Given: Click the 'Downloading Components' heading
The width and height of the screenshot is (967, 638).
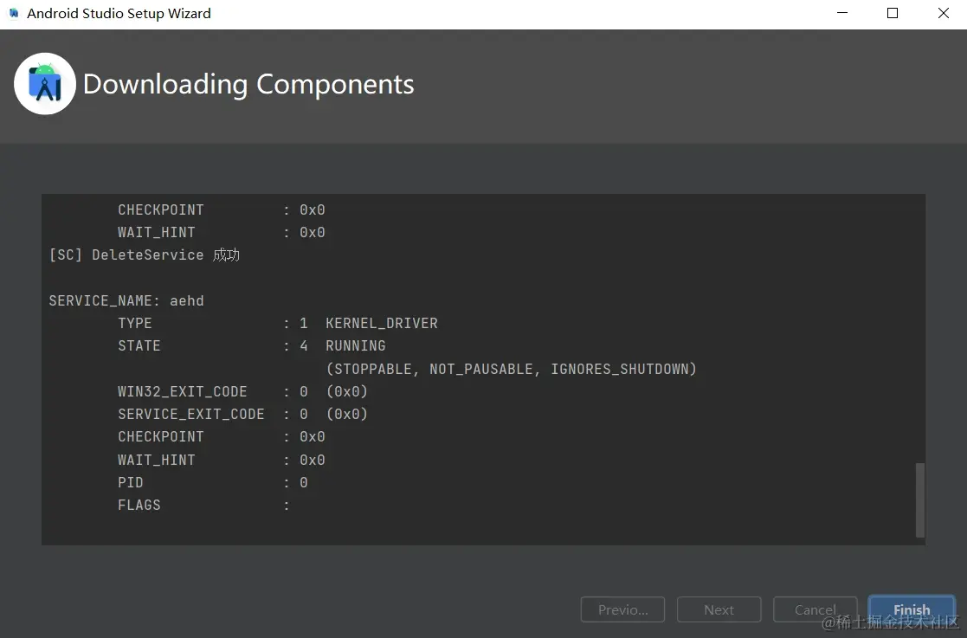Looking at the screenshot, I should tap(248, 85).
